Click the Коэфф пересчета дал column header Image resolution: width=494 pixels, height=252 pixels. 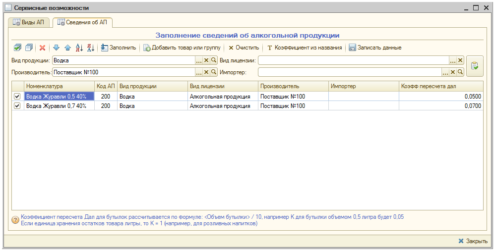coord(440,86)
